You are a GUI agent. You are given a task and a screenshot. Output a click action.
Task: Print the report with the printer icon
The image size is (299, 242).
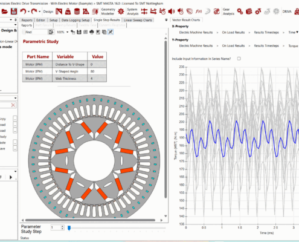[92, 32]
